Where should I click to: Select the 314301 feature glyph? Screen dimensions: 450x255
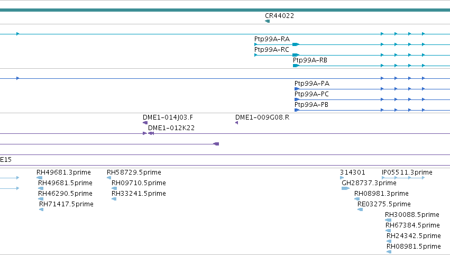point(342,178)
